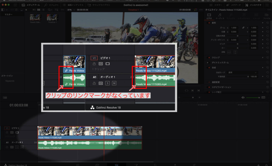This screenshot has width=272, height=166.
Task: Toggle the メディアプール panel button
Action: tap(31, 5)
